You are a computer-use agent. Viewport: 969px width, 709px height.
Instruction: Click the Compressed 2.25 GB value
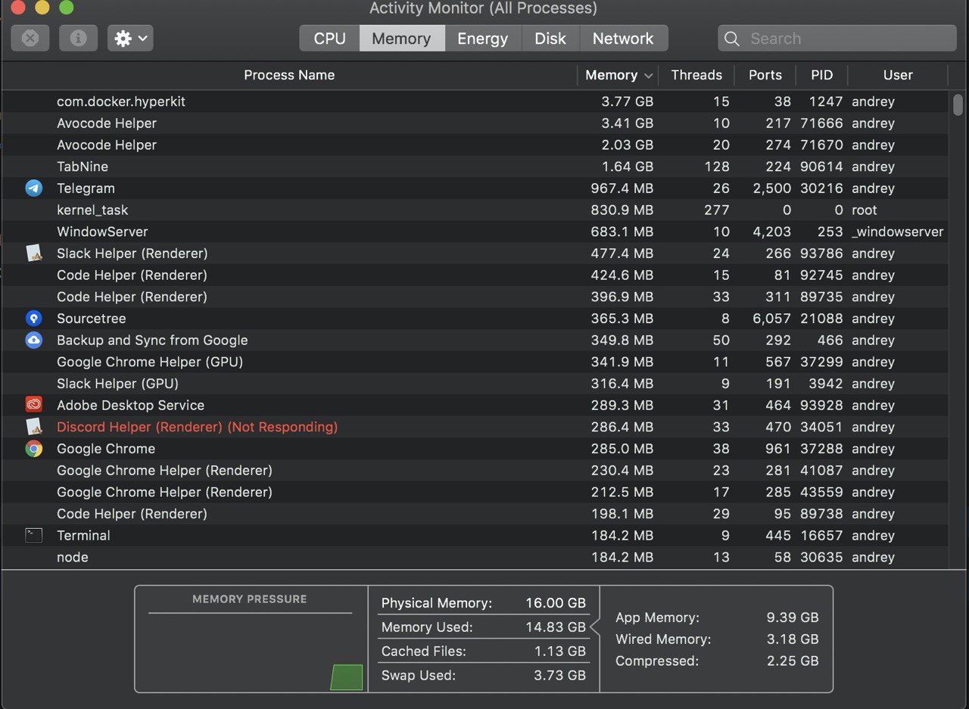tap(793, 661)
